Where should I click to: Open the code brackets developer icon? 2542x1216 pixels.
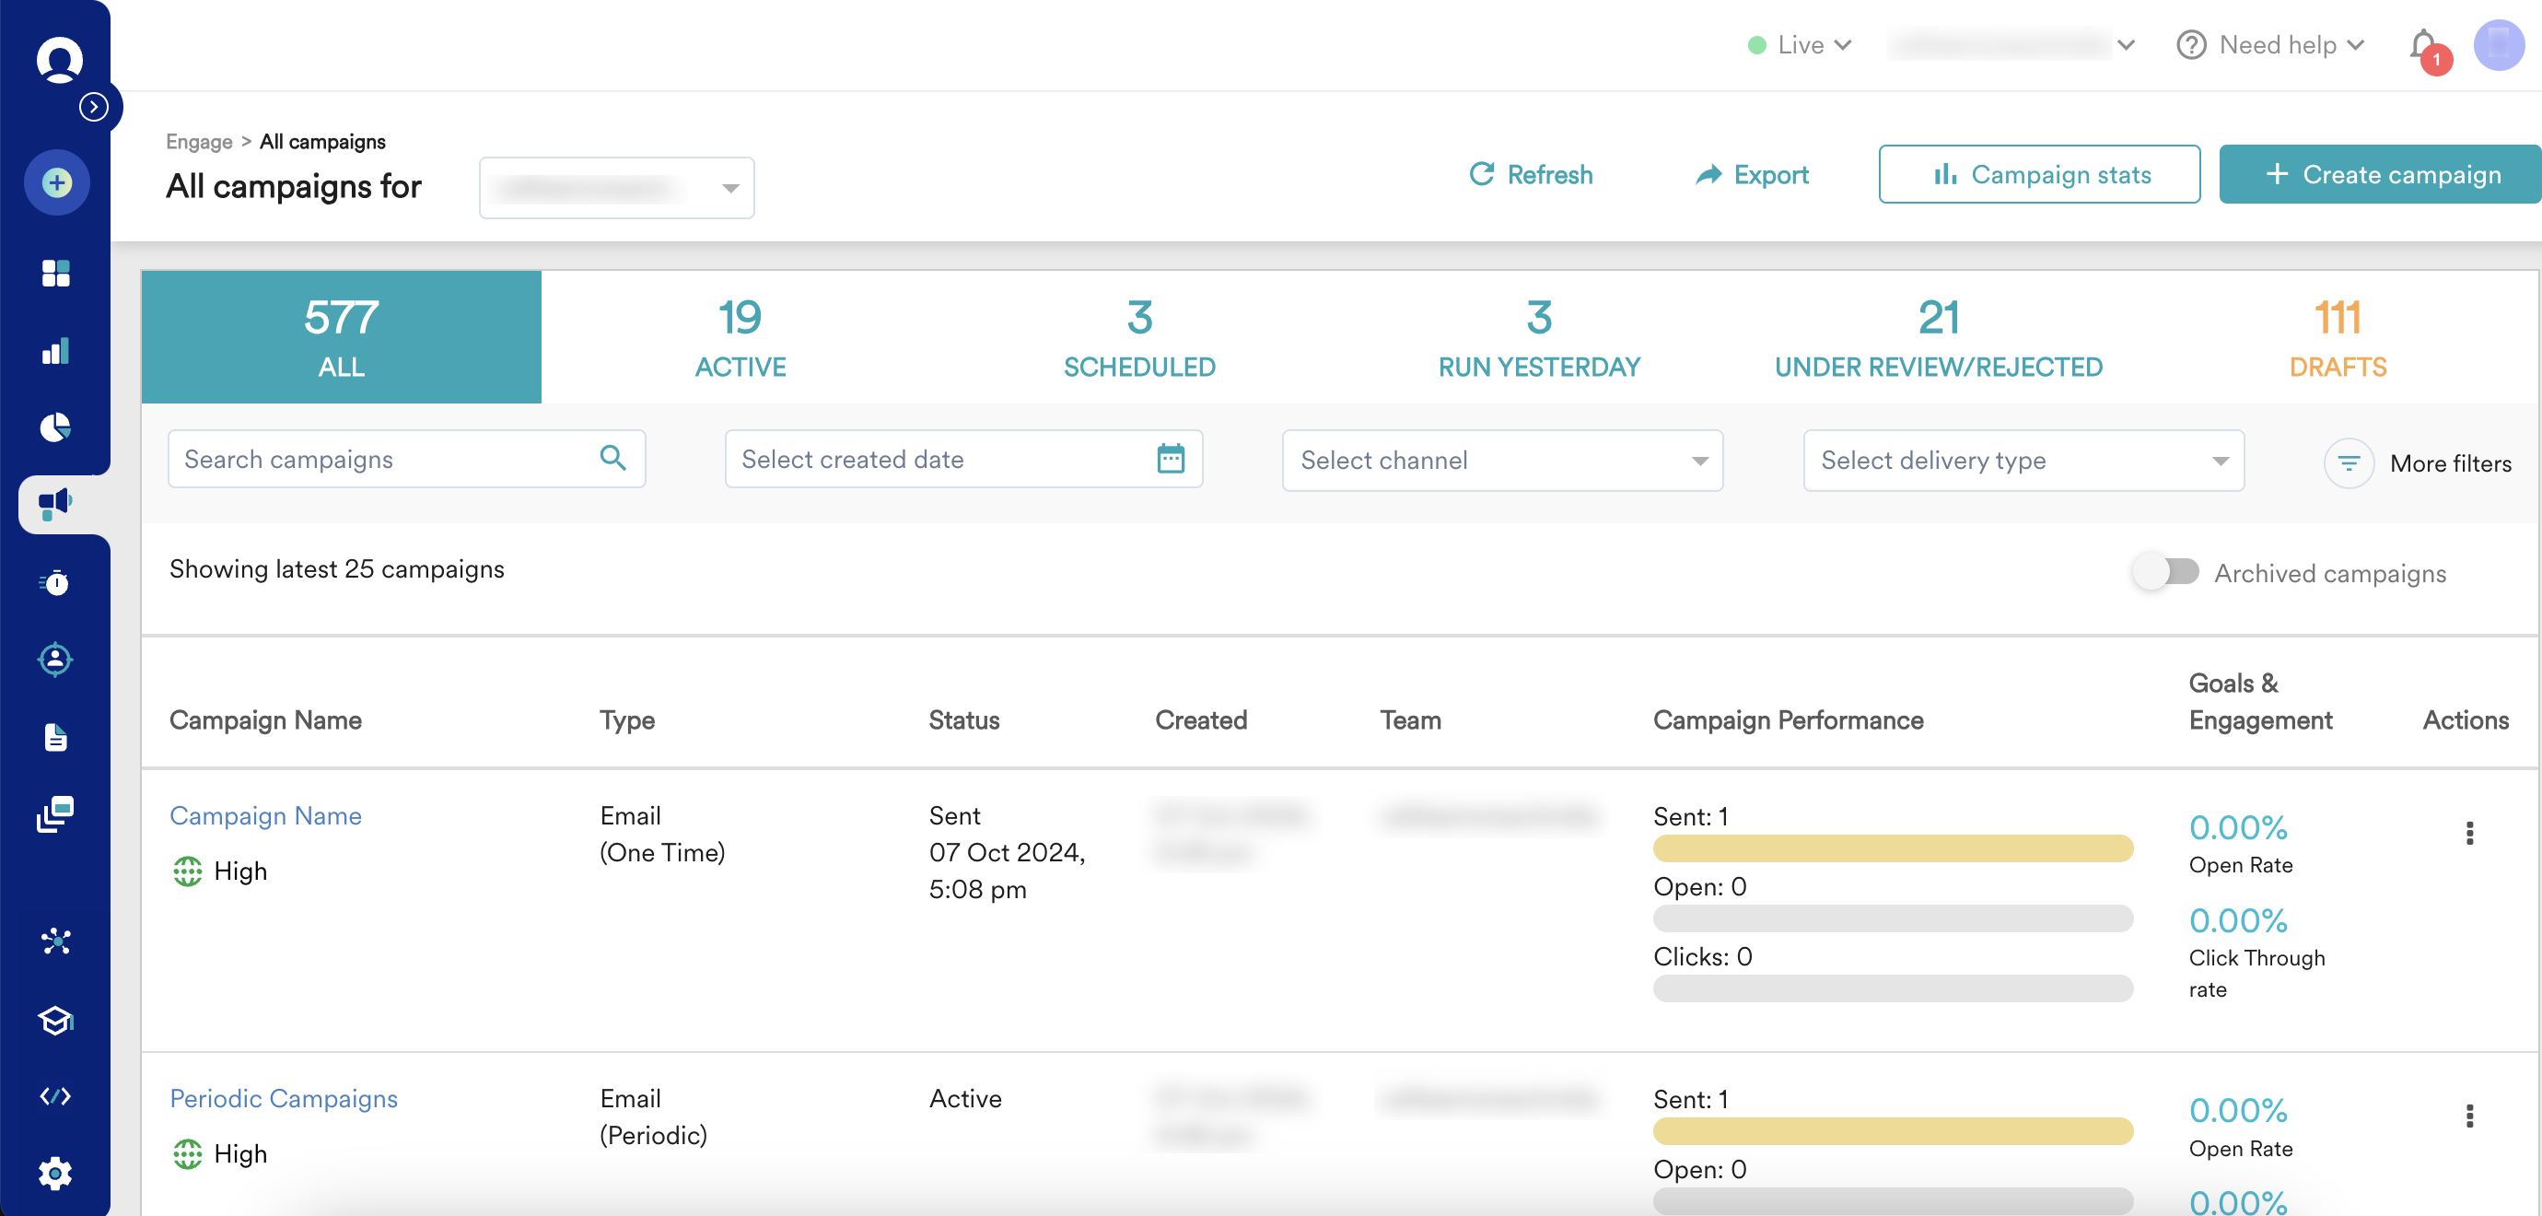(56, 1095)
